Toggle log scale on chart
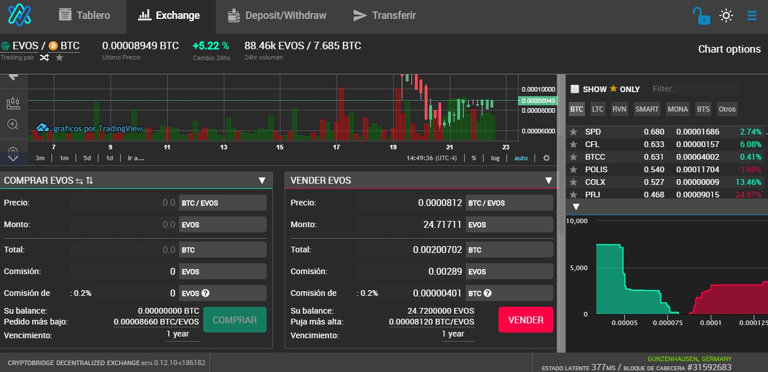The width and height of the screenshot is (768, 372). [x=495, y=158]
